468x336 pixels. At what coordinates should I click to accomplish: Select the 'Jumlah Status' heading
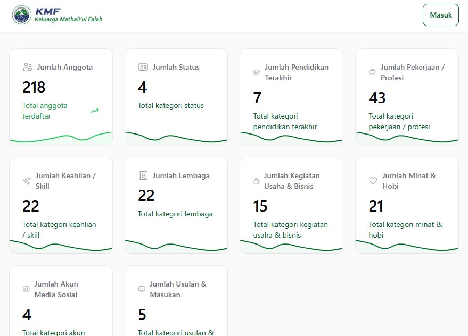176,67
